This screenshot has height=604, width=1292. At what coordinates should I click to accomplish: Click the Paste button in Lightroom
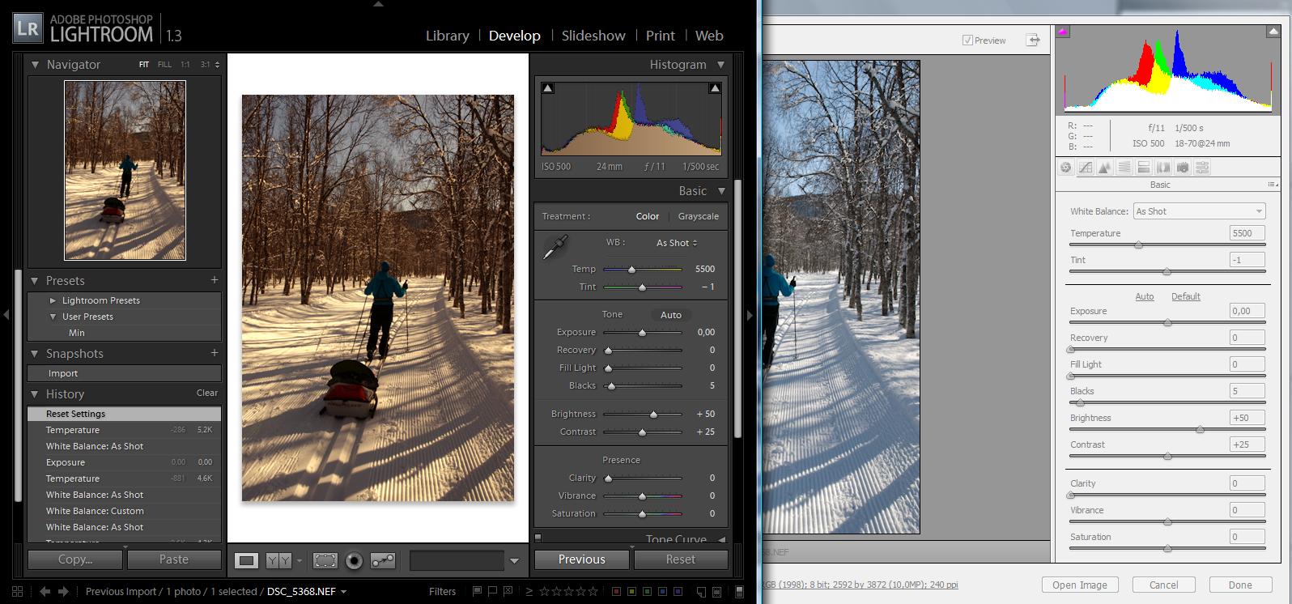[174, 559]
